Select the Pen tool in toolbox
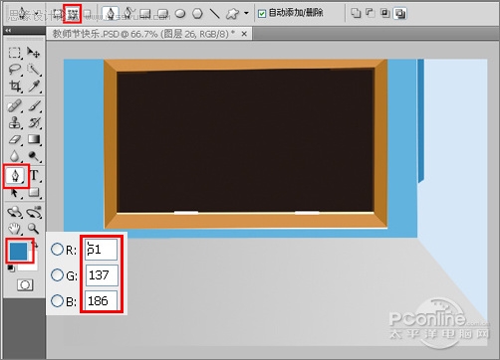This screenshot has height=360, width=500. click(x=16, y=176)
